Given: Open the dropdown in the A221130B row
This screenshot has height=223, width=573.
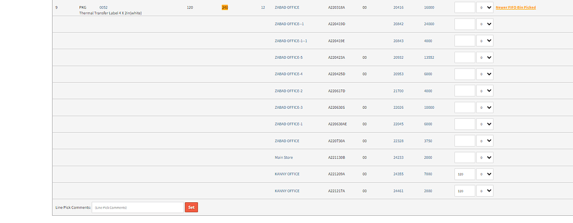Looking at the screenshot, I should click(485, 157).
